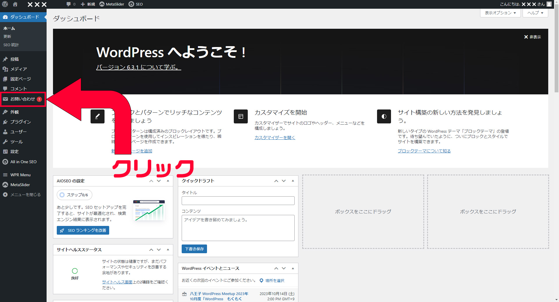559x302 pixels.
Task: Click user avatar at top right
Action: 549,4
